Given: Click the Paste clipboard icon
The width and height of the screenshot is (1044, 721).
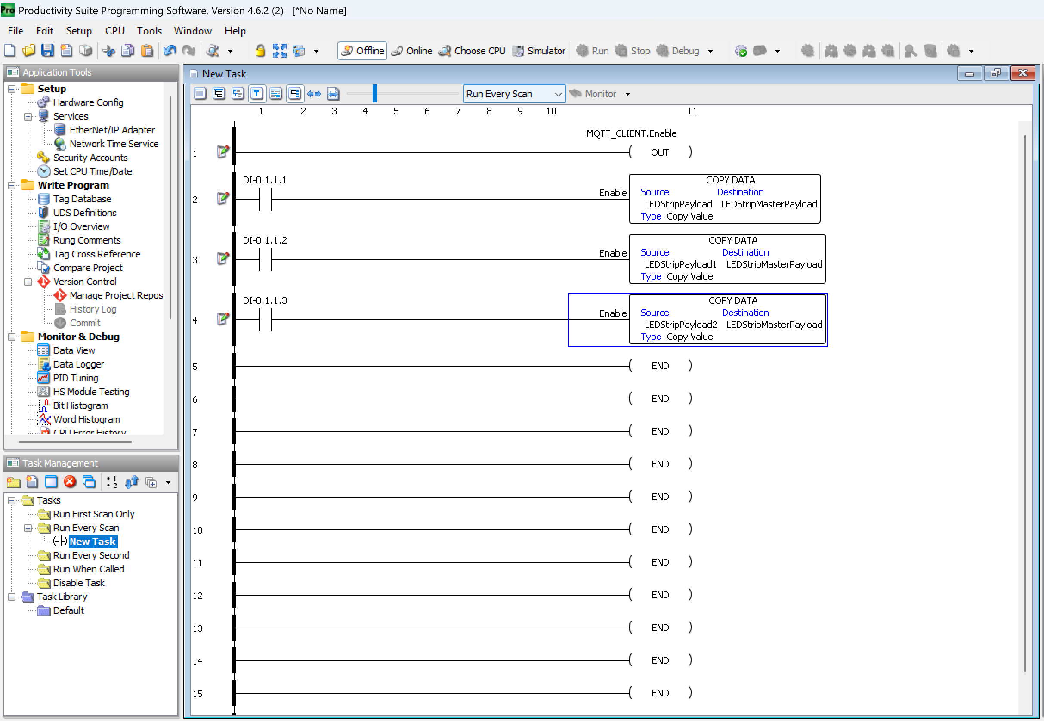Looking at the screenshot, I should coord(147,51).
